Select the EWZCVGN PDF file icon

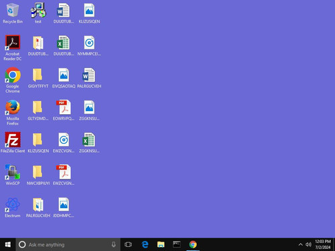click(x=64, y=175)
